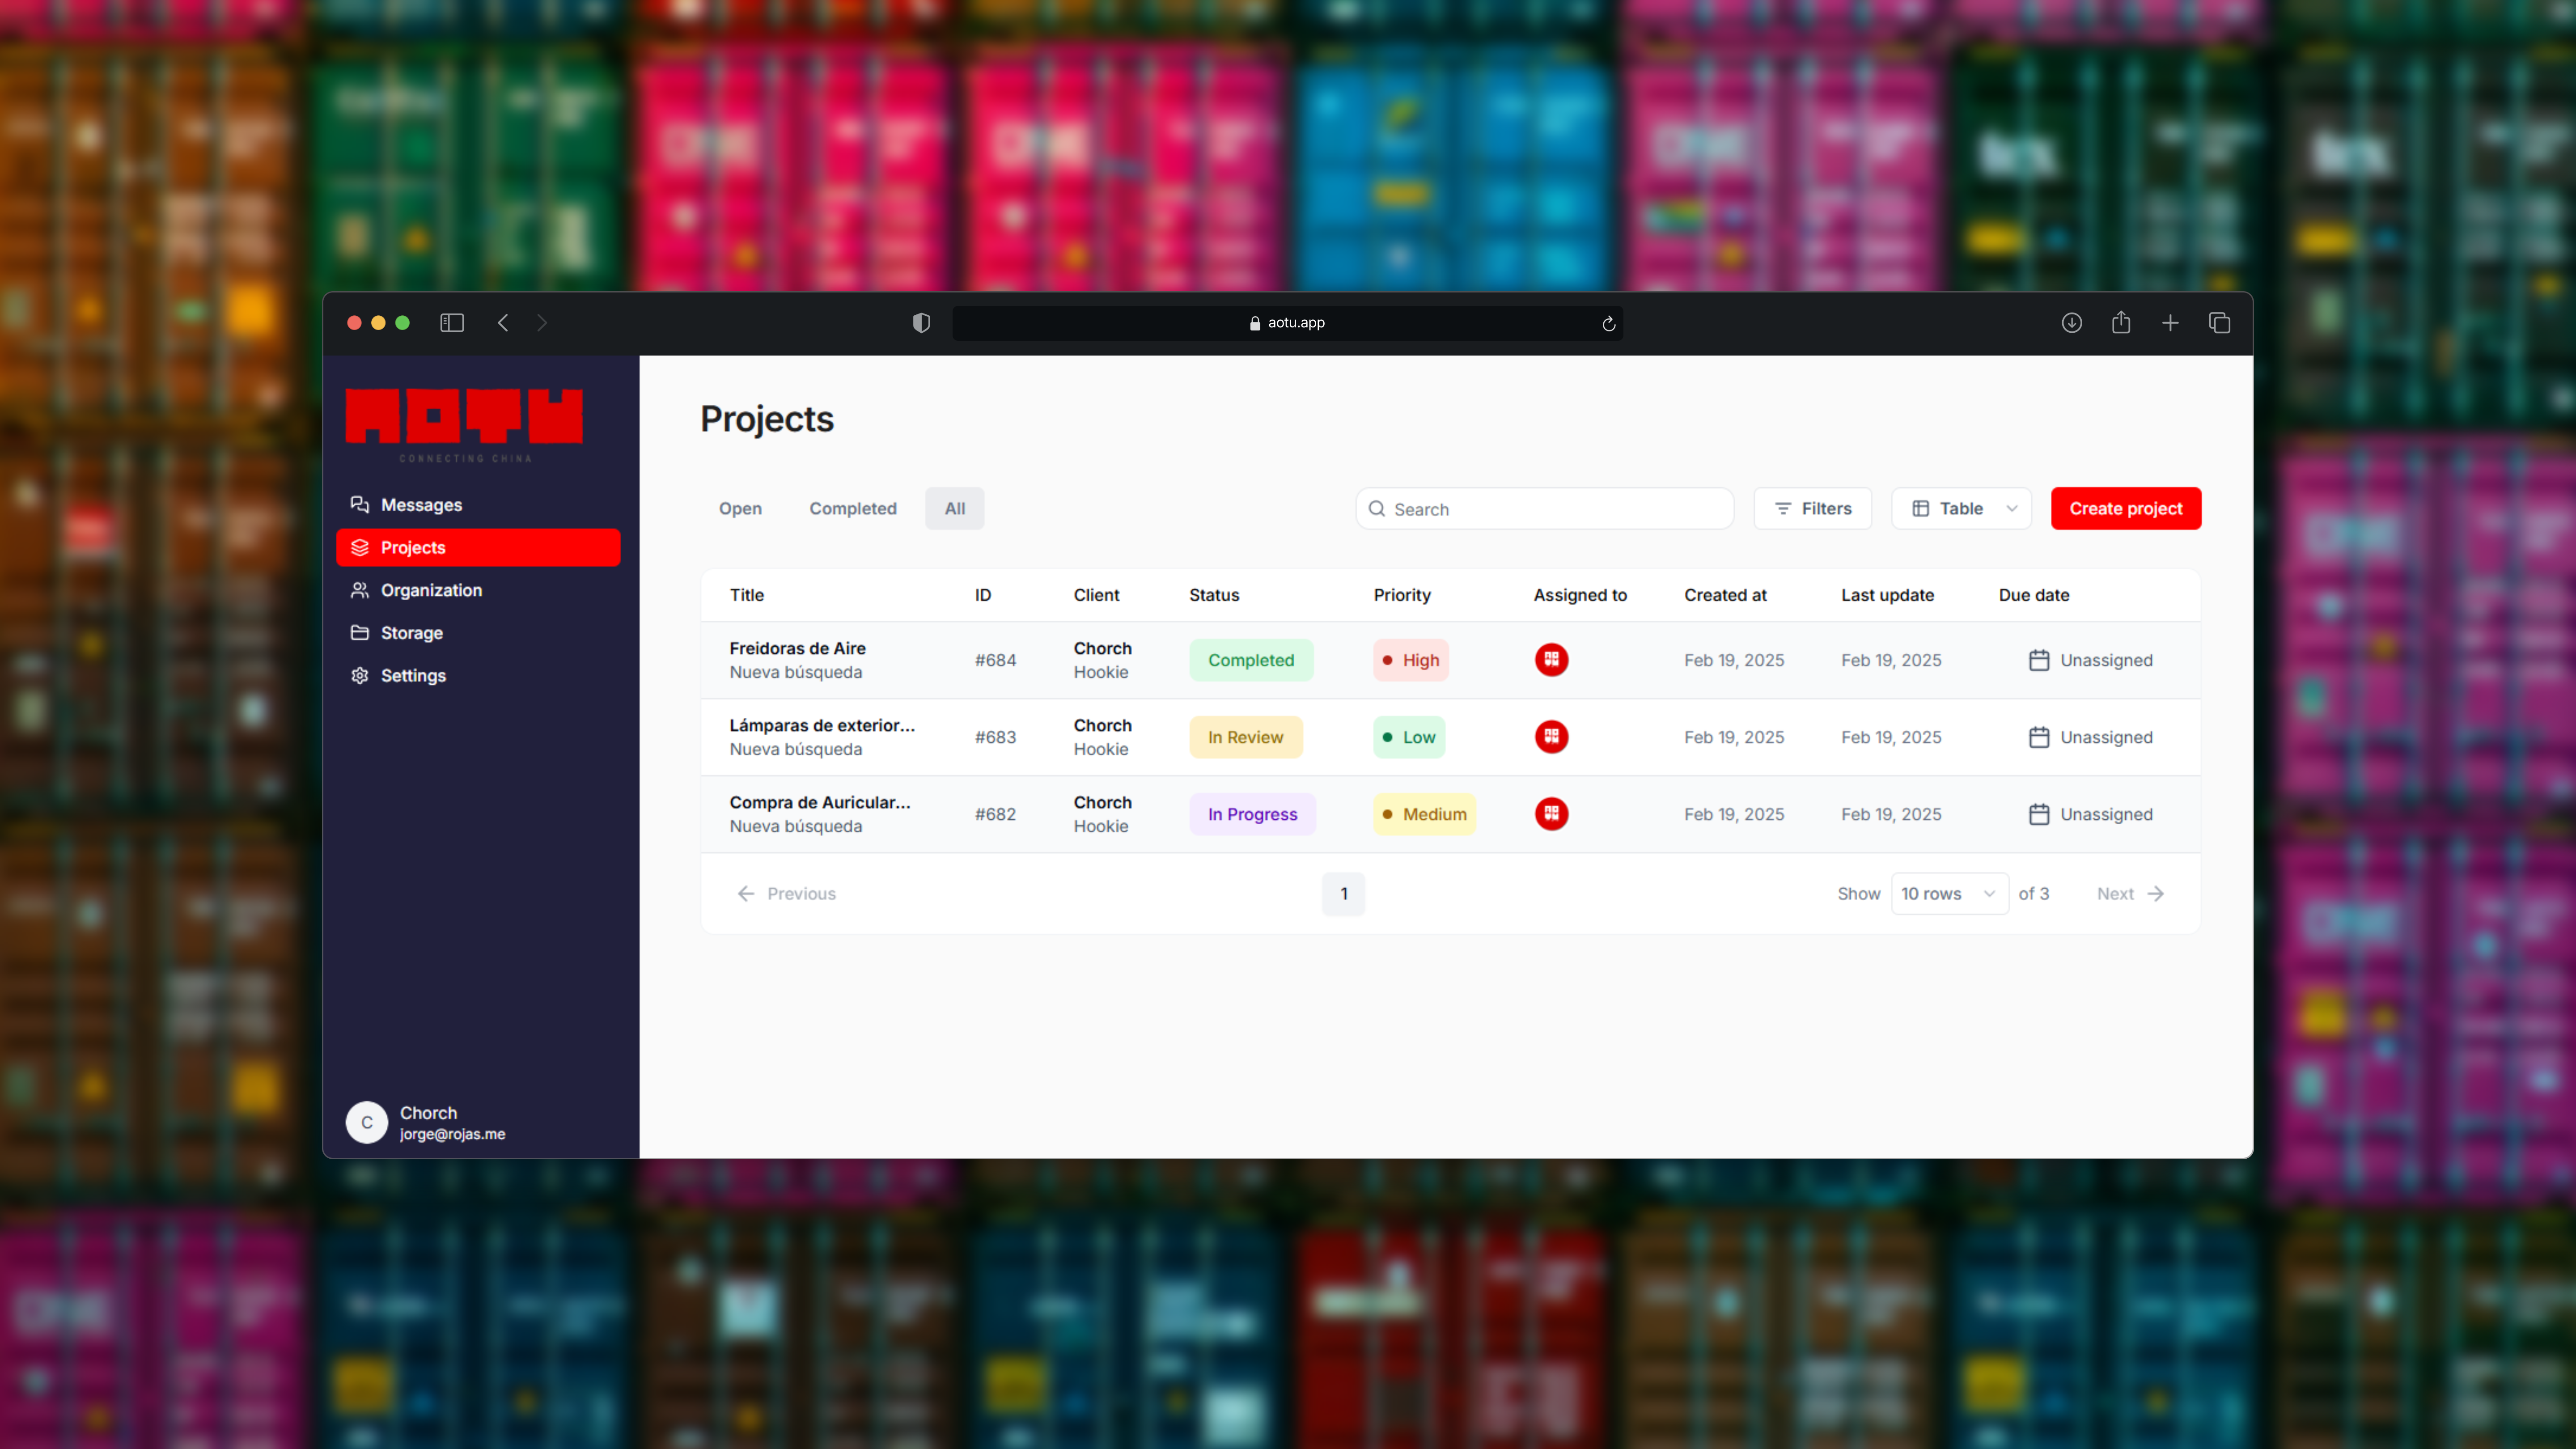Image resolution: width=2576 pixels, height=1449 pixels.
Task: Open the Filters button
Action: [1813, 509]
